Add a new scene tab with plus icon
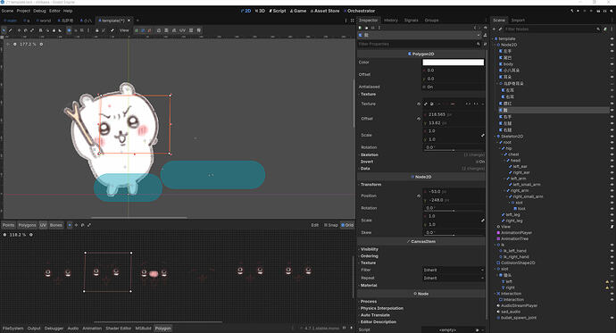This screenshot has height=333, width=616. [x=137, y=21]
